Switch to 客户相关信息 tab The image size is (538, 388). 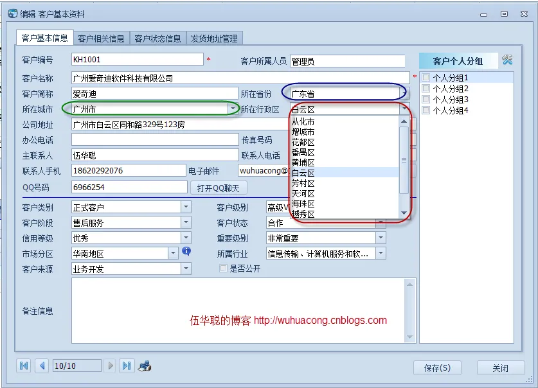(x=101, y=39)
